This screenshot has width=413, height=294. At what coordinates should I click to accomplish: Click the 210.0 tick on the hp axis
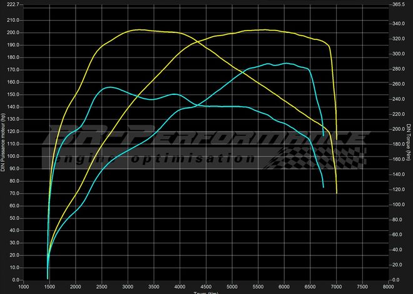click(13, 20)
